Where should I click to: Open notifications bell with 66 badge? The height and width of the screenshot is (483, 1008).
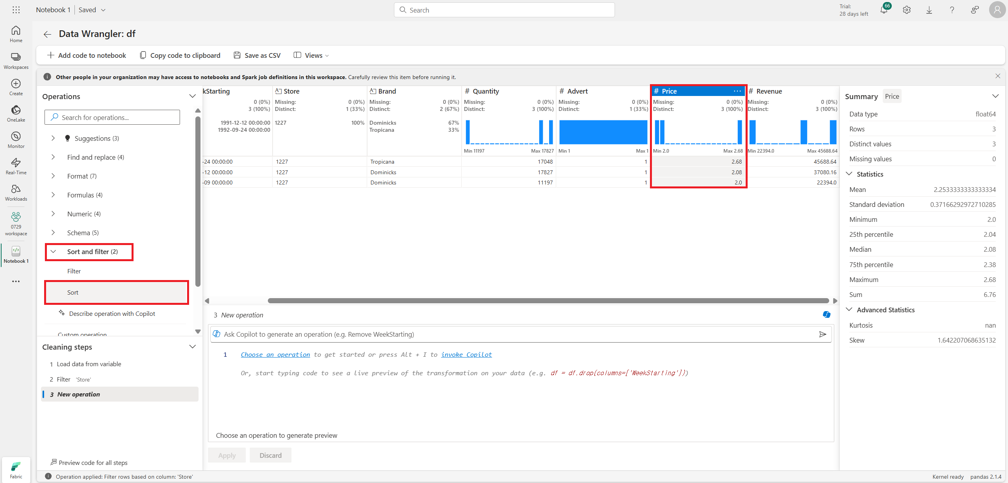884,10
